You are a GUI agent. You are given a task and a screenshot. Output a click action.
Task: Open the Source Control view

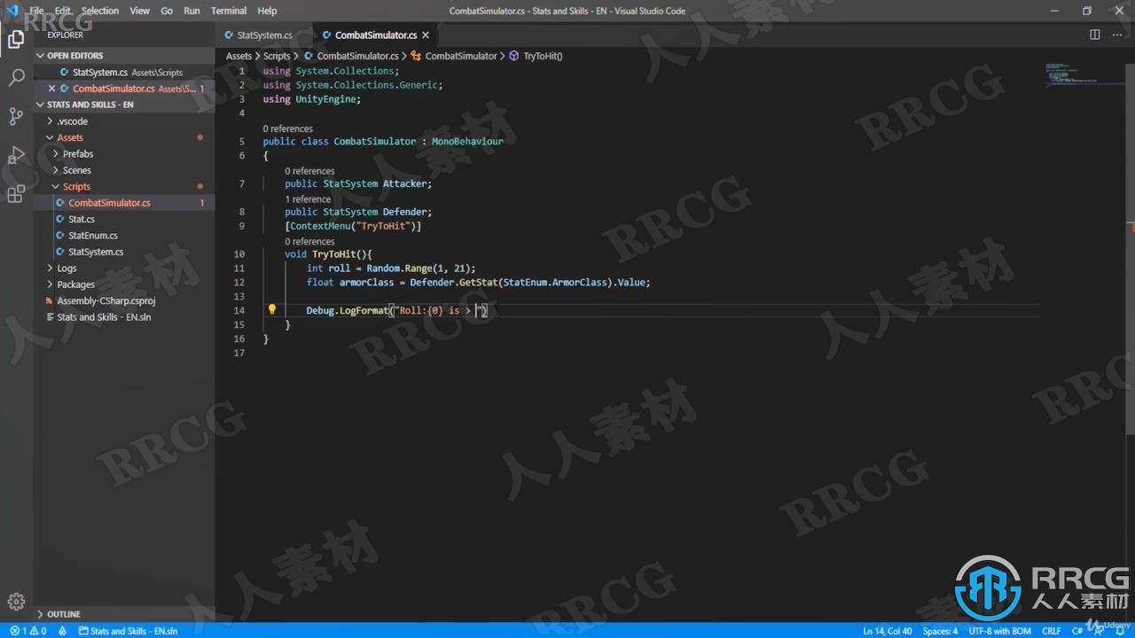coord(16,116)
